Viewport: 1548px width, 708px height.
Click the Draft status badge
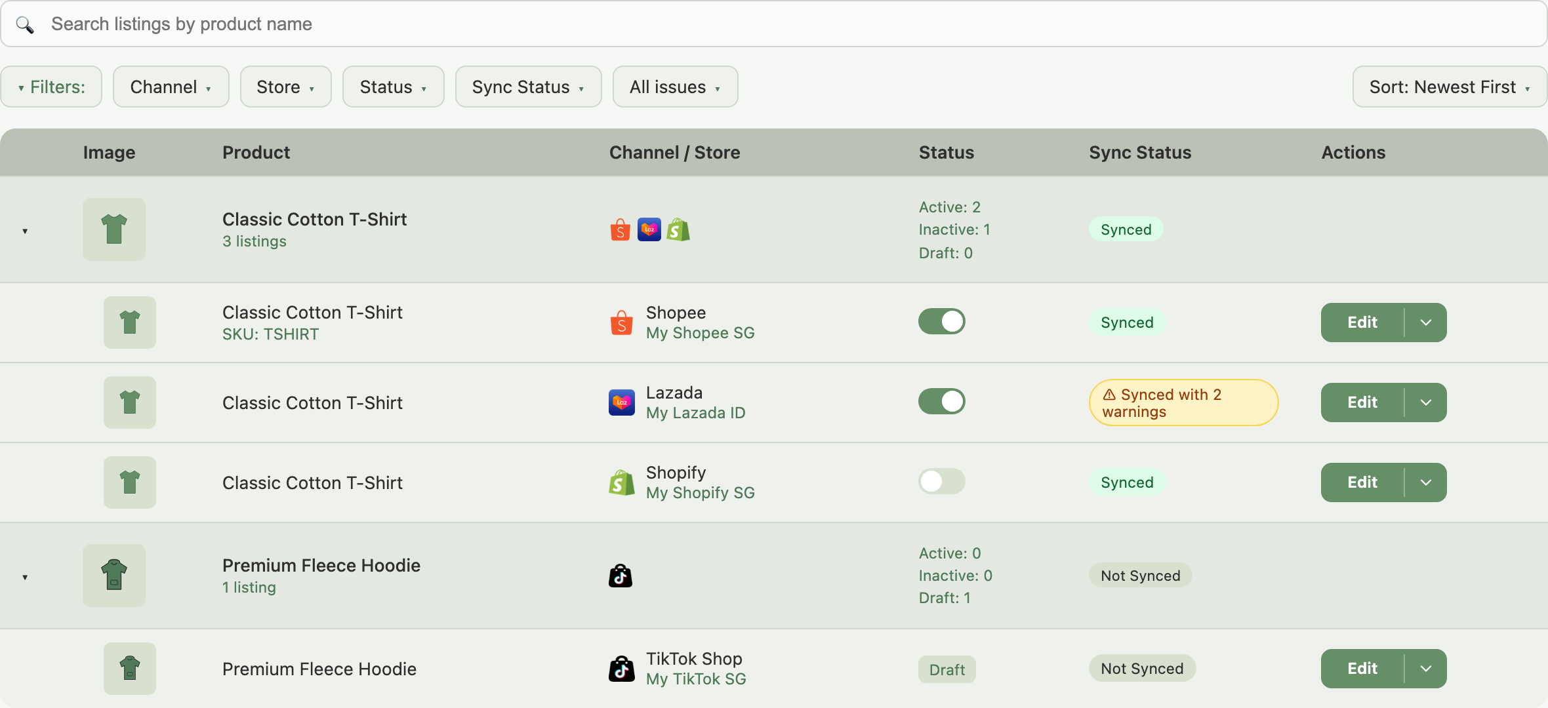[x=947, y=669]
